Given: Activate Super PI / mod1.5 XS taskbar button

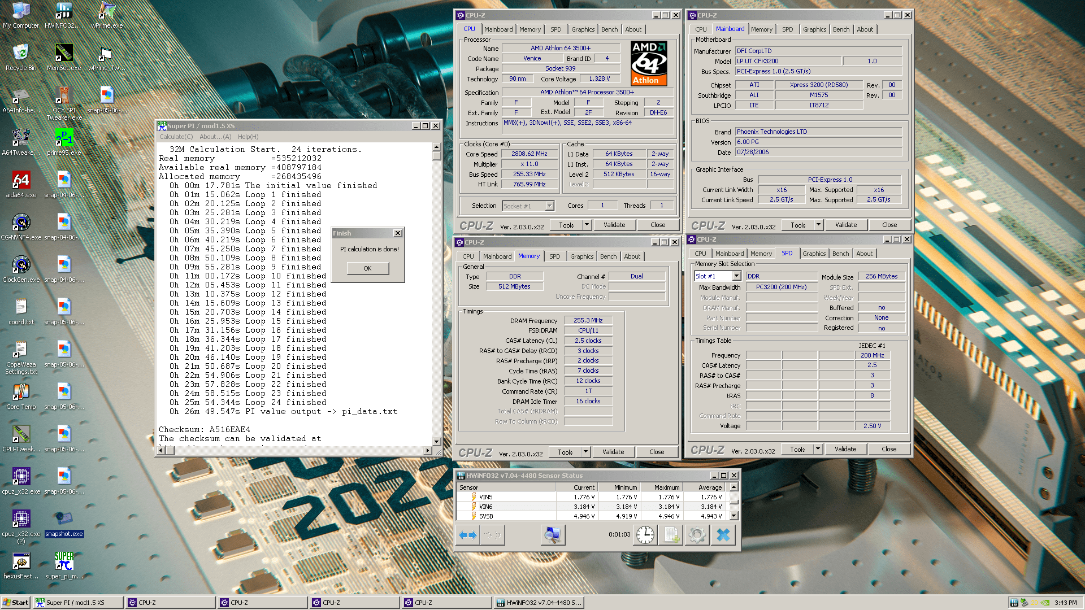Looking at the screenshot, I should tap(78, 603).
